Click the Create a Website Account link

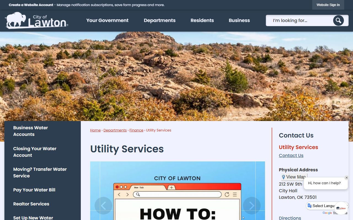pos(31,5)
